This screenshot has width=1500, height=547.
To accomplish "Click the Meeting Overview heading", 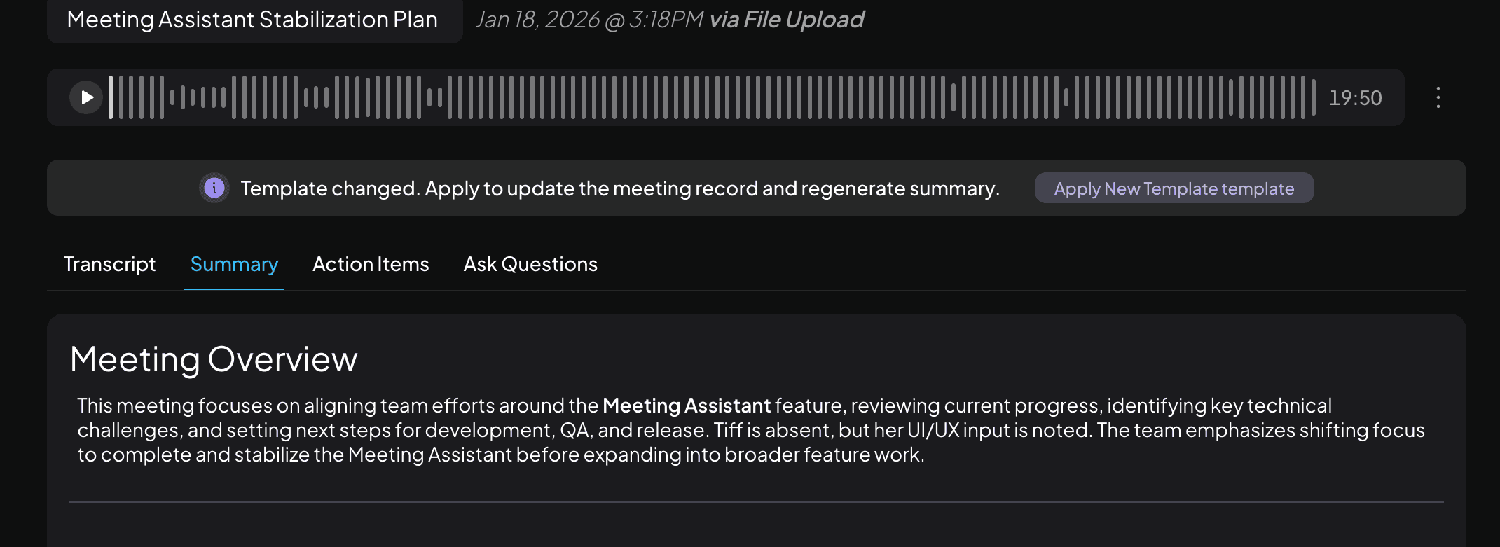I will point(214,359).
